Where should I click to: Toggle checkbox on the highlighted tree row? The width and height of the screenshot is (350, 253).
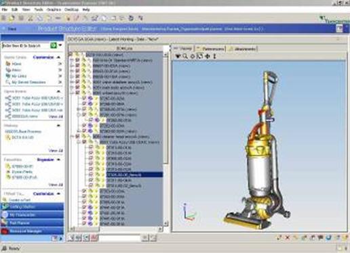point(91,175)
